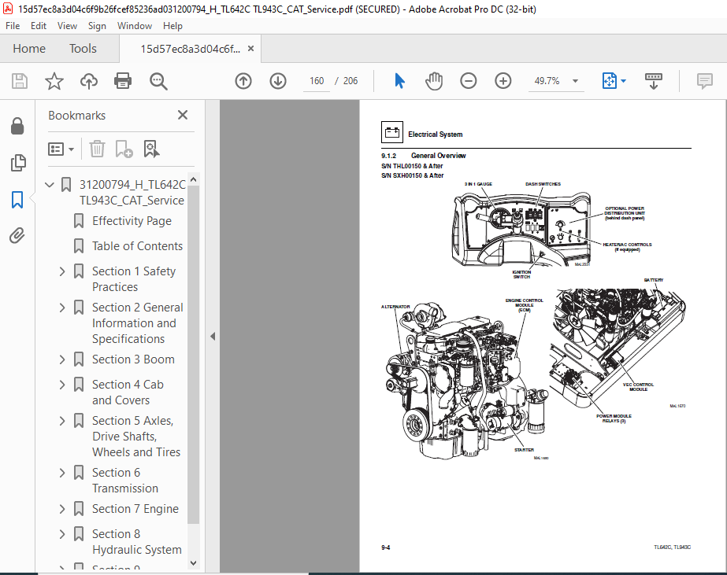Open the Sign menu

click(x=97, y=26)
